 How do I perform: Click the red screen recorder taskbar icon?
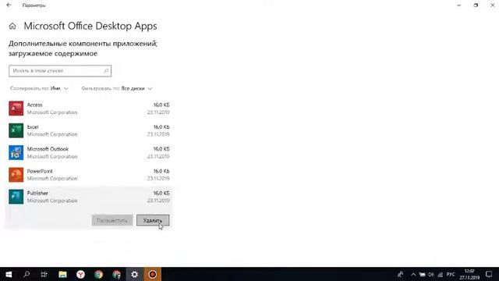(x=153, y=274)
